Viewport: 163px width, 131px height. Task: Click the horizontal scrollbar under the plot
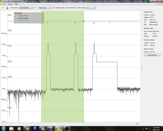tap(137, 123)
